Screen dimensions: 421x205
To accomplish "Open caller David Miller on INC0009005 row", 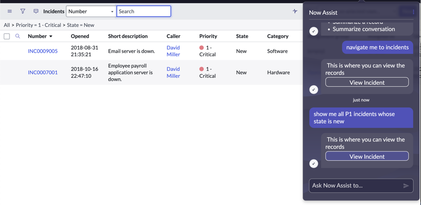I will tap(173, 51).
